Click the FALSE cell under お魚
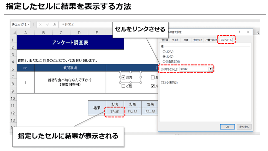The image size is (268, 151). [133, 112]
